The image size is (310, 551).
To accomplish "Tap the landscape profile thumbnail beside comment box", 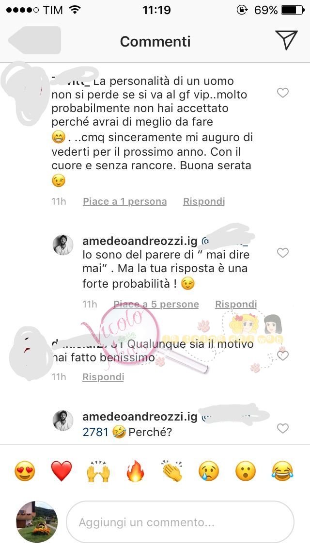I will (37, 522).
